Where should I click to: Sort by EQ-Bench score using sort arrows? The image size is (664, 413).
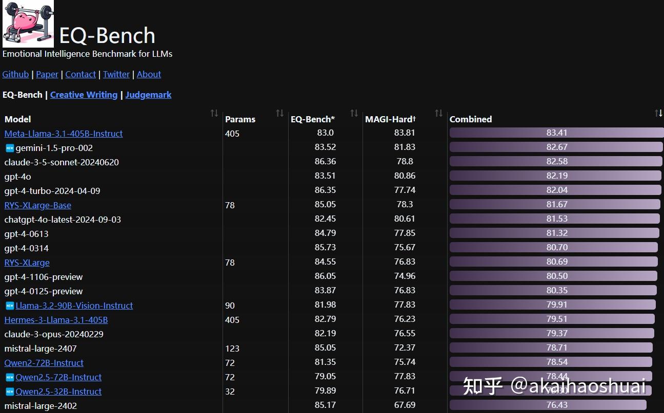[x=354, y=113]
